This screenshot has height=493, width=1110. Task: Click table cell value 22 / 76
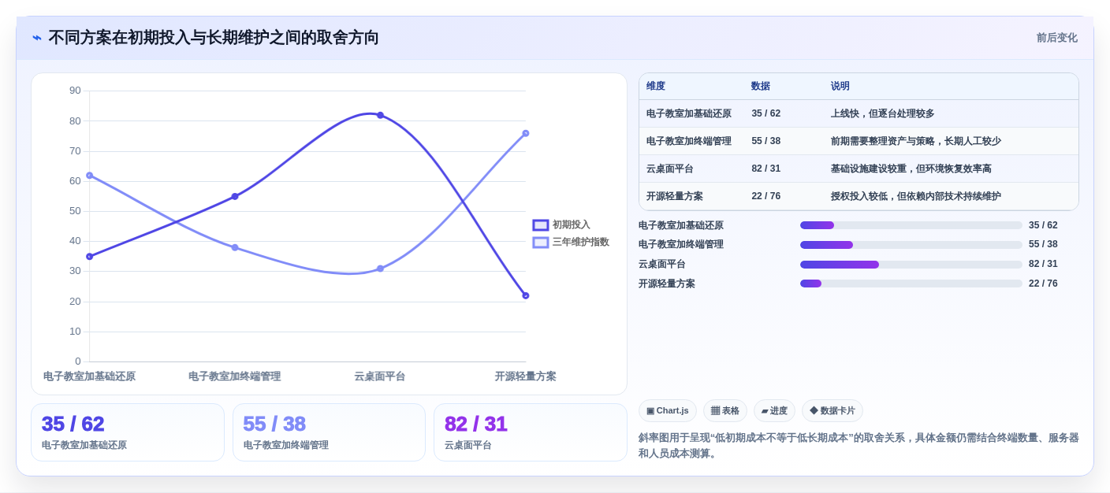(765, 196)
